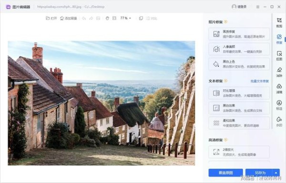Click the undo arrow in toolbar
The width and height of the screenshot is (286, 183).
click(x=84, y=18)
